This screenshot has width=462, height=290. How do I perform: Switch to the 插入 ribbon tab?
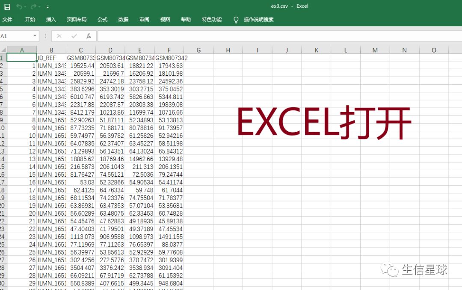pyautogui.click(x=51, y=19)
